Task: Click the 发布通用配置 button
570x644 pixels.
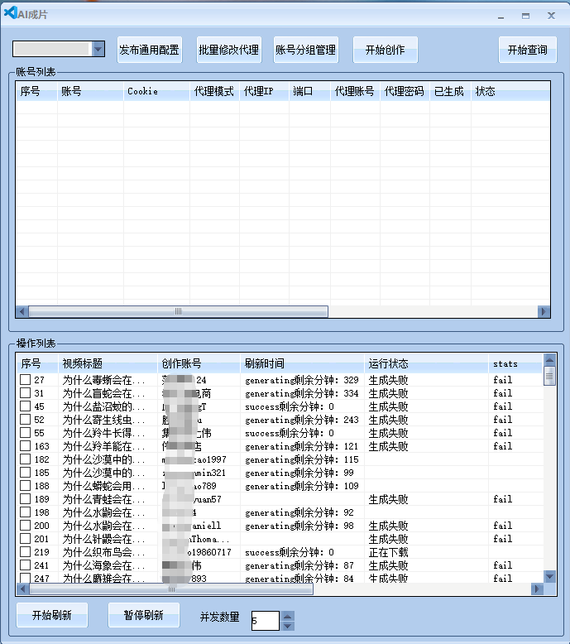Action: pos(150,50)
